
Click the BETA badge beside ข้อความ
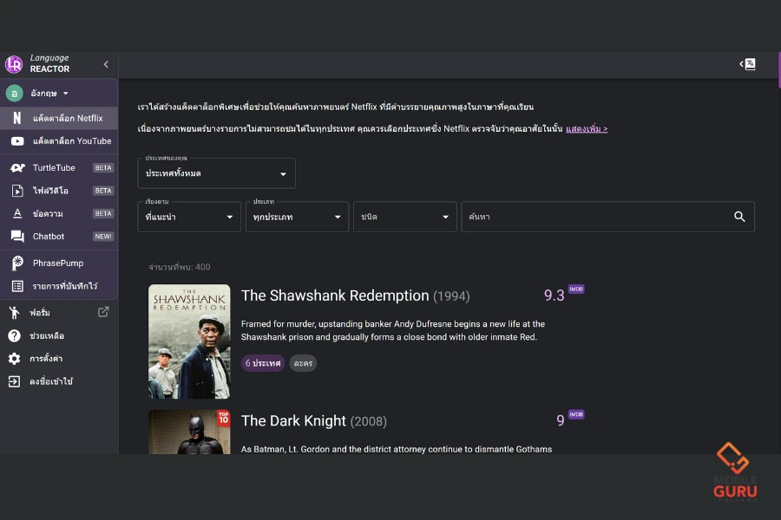[103, 213]
